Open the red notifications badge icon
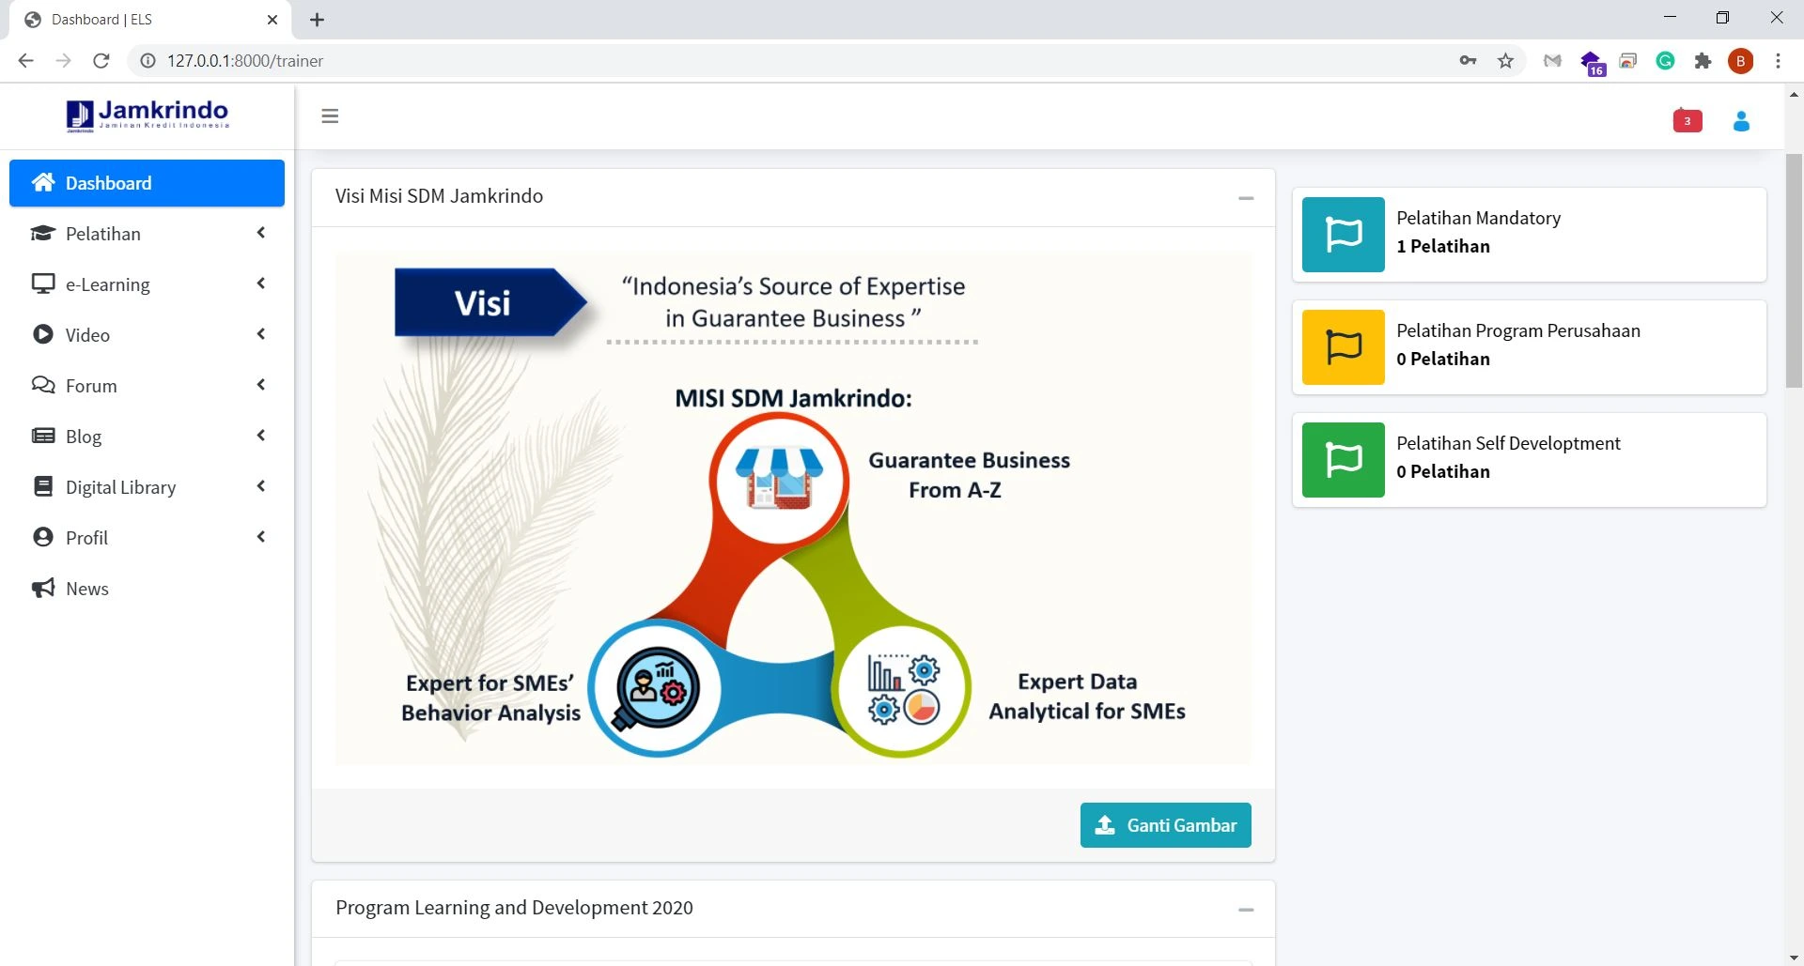The image size is (1804, 966). pos(1687,121)
